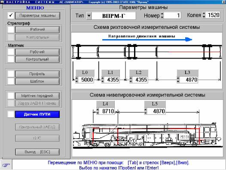The width and height of the screenshot is (226, 170).
Task: Click the Стрелограф group label
Action: tap(19, 23)
